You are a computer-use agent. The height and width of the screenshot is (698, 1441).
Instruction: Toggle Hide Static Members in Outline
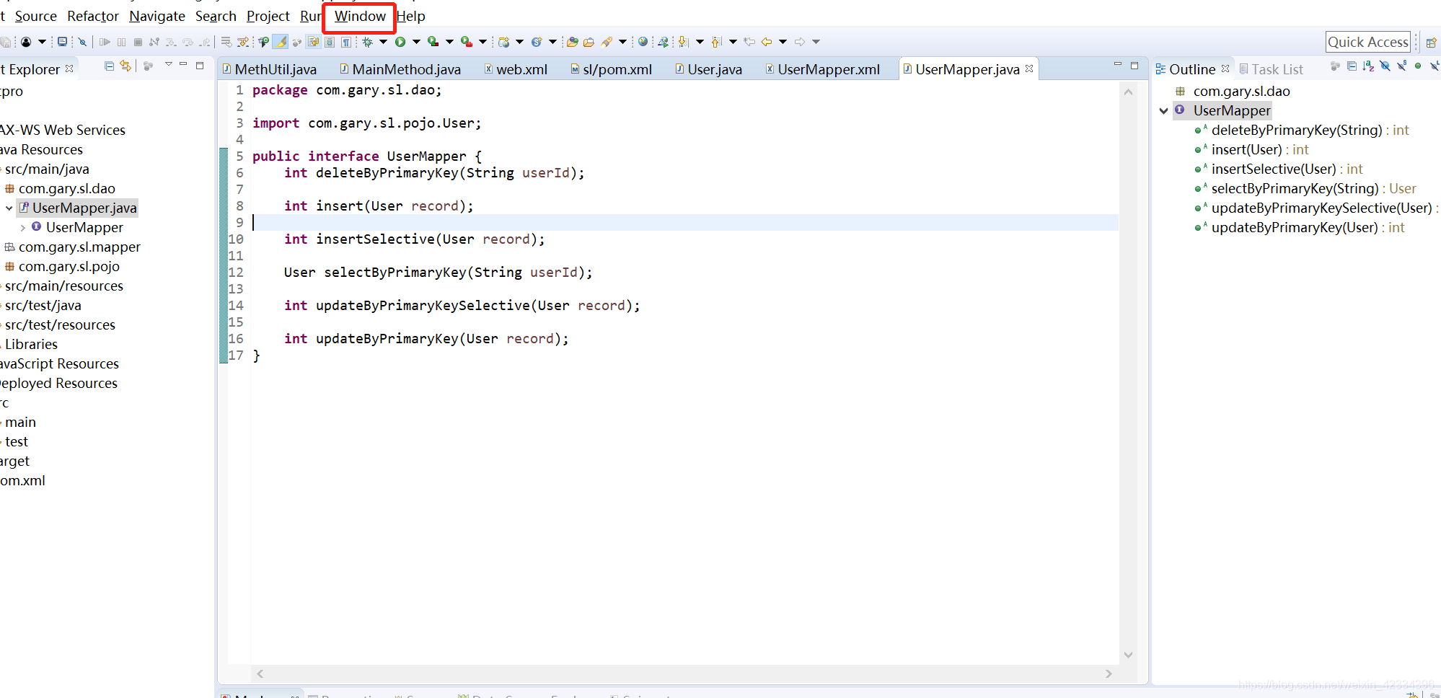tap(1402, 66)
